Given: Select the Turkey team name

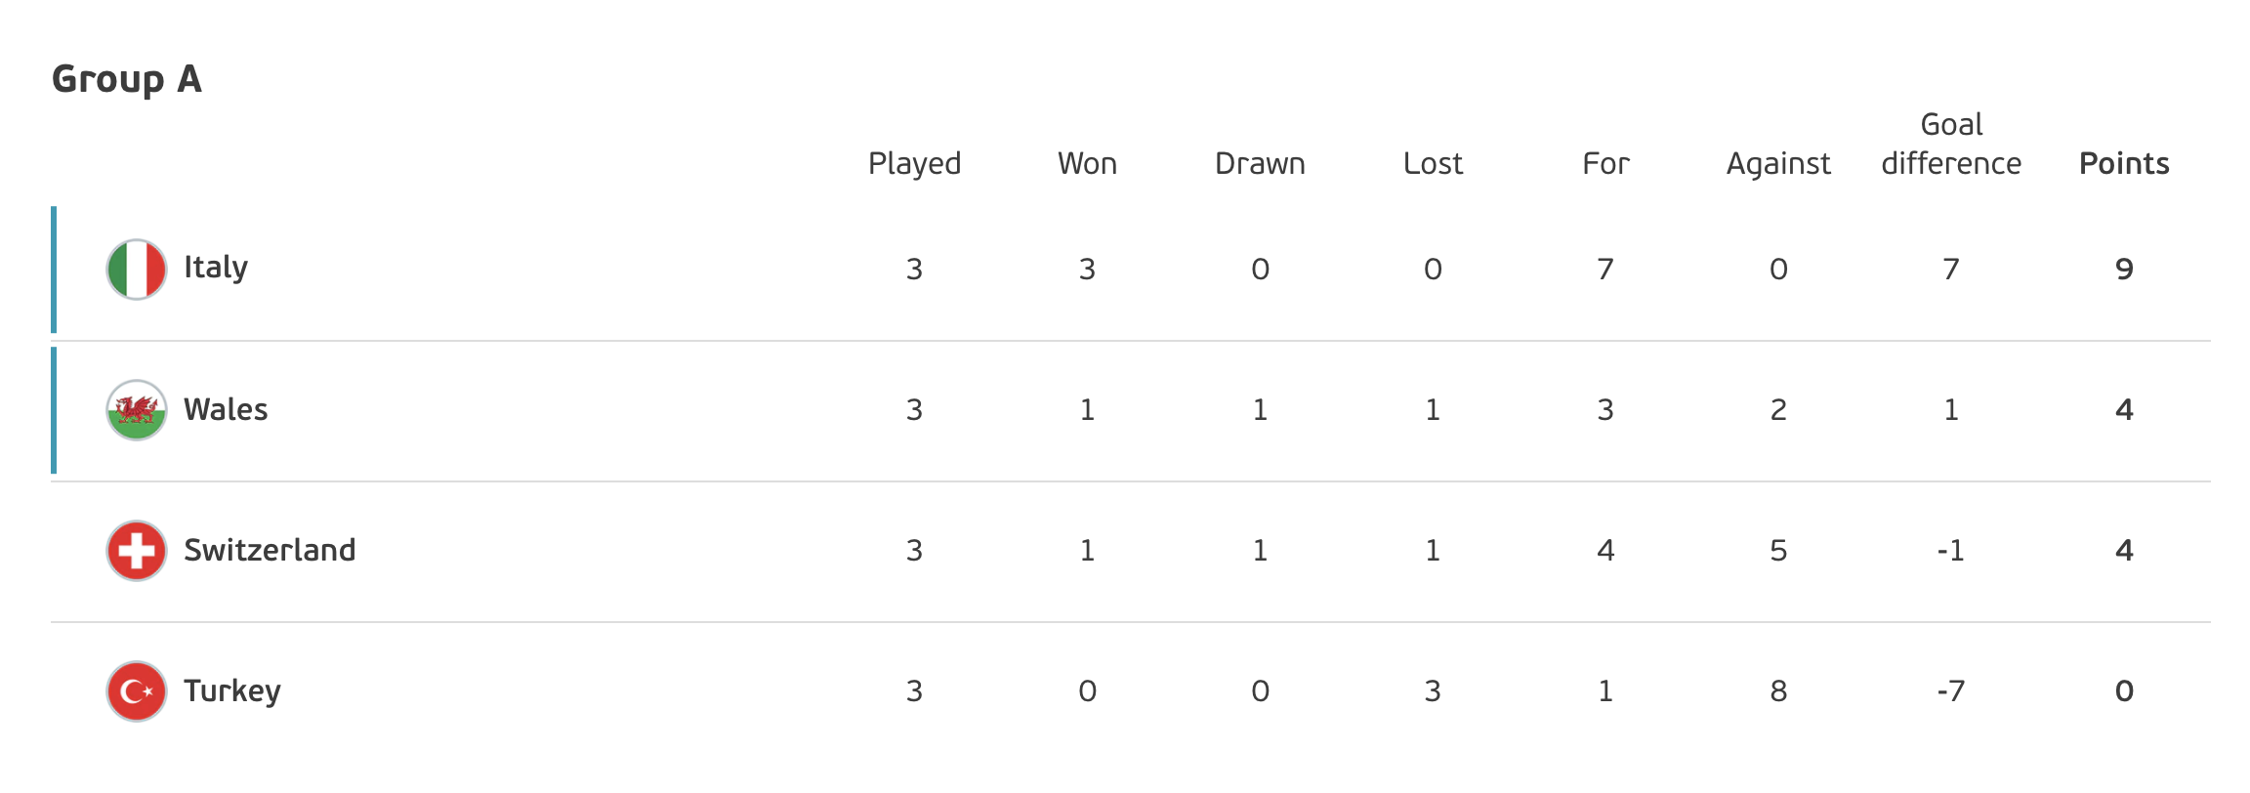Looking at the screenshot, I should point(232,690).
